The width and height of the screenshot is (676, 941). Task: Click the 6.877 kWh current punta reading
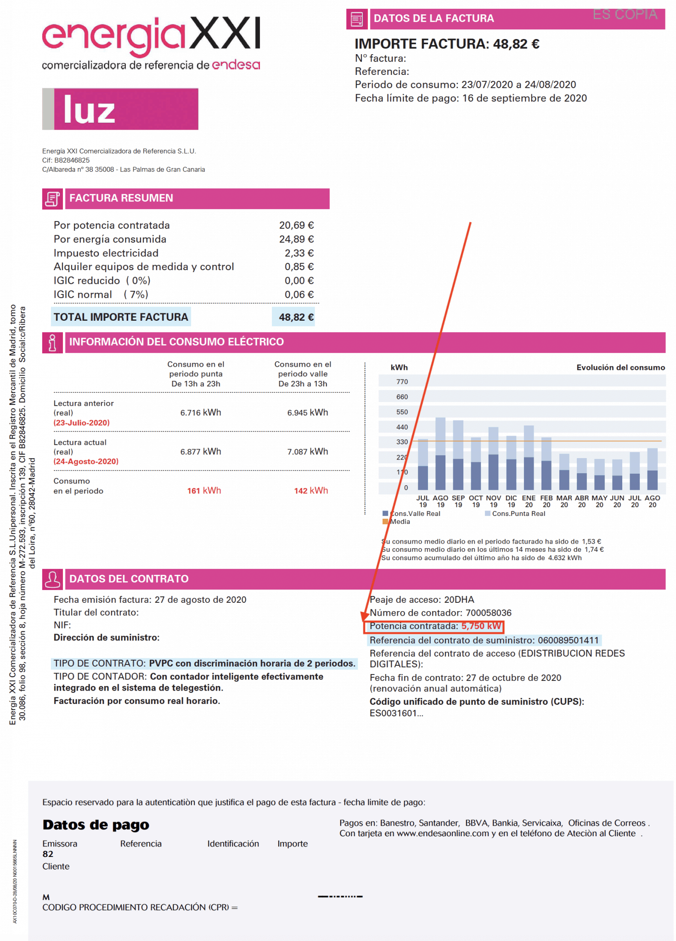[201, 452]
